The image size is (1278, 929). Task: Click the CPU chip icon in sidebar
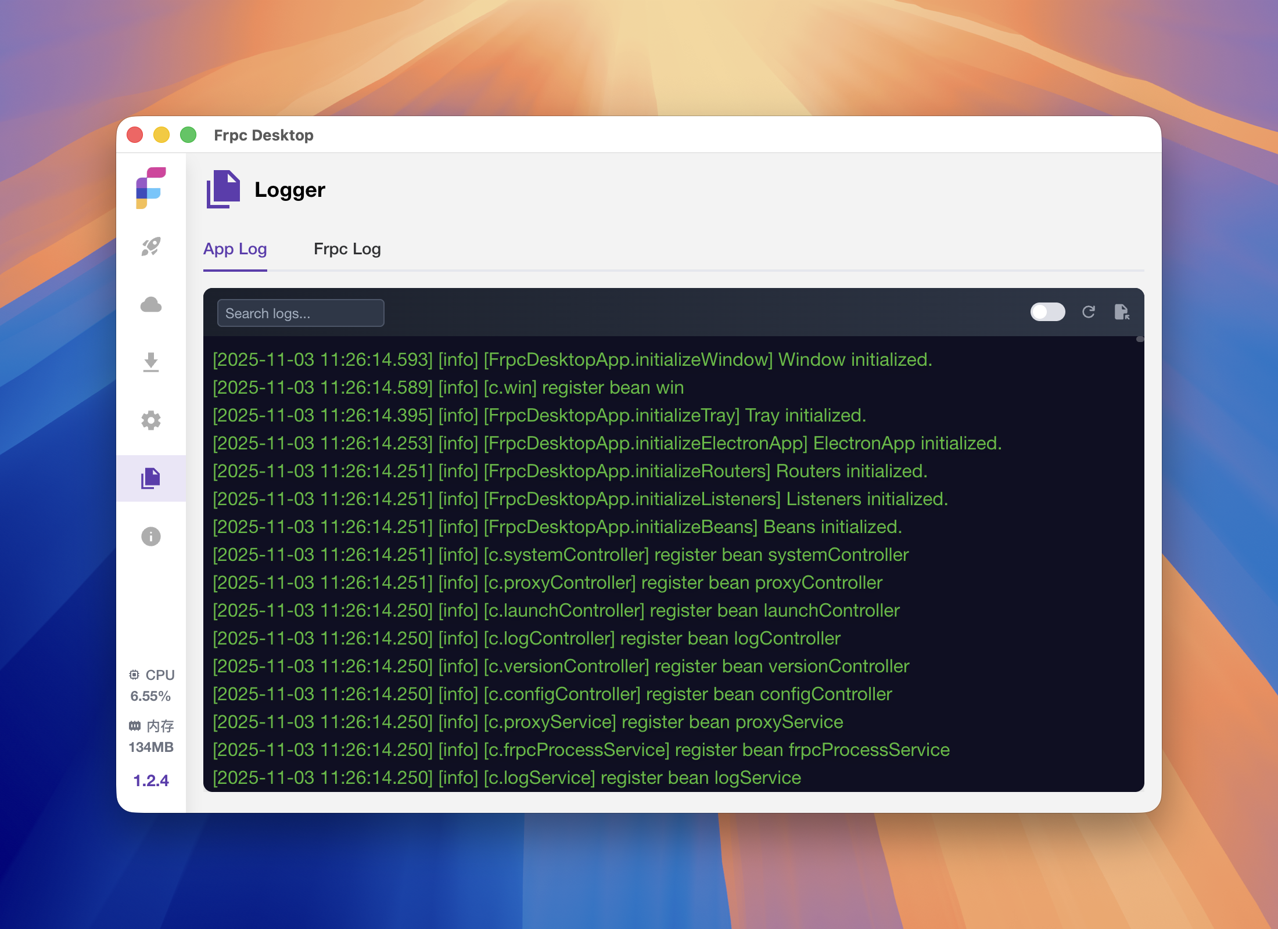coord(134,675)
